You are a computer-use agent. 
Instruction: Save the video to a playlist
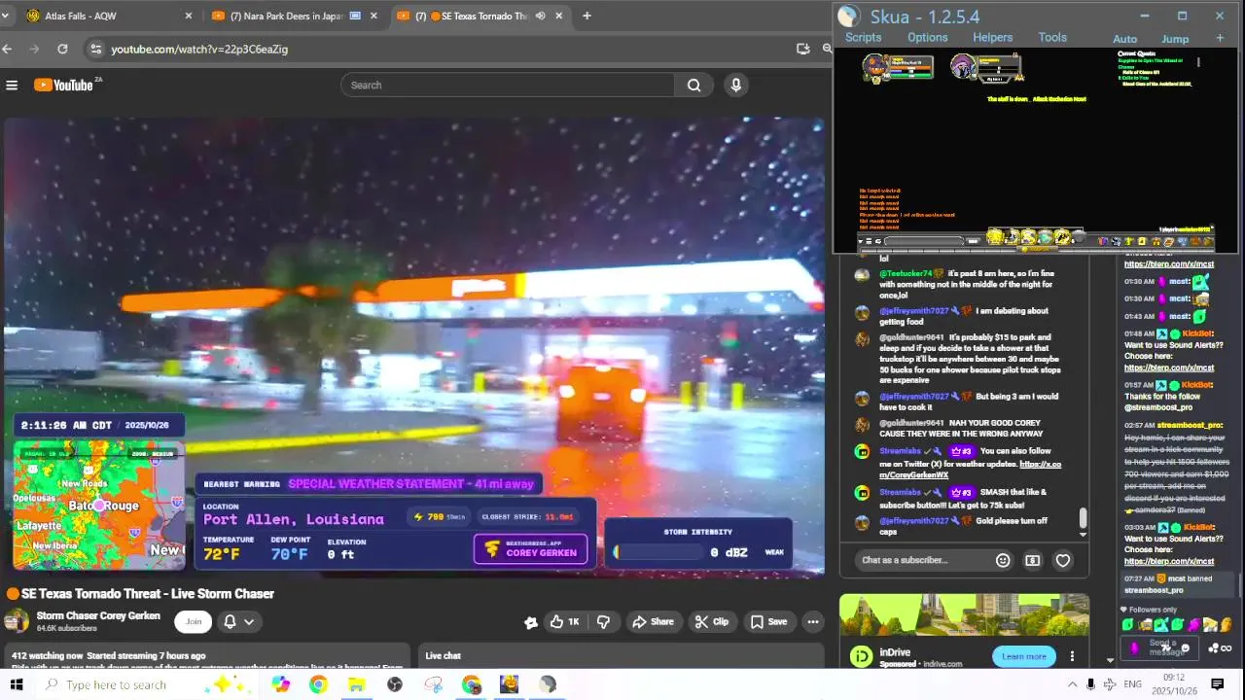pos(768,622)
